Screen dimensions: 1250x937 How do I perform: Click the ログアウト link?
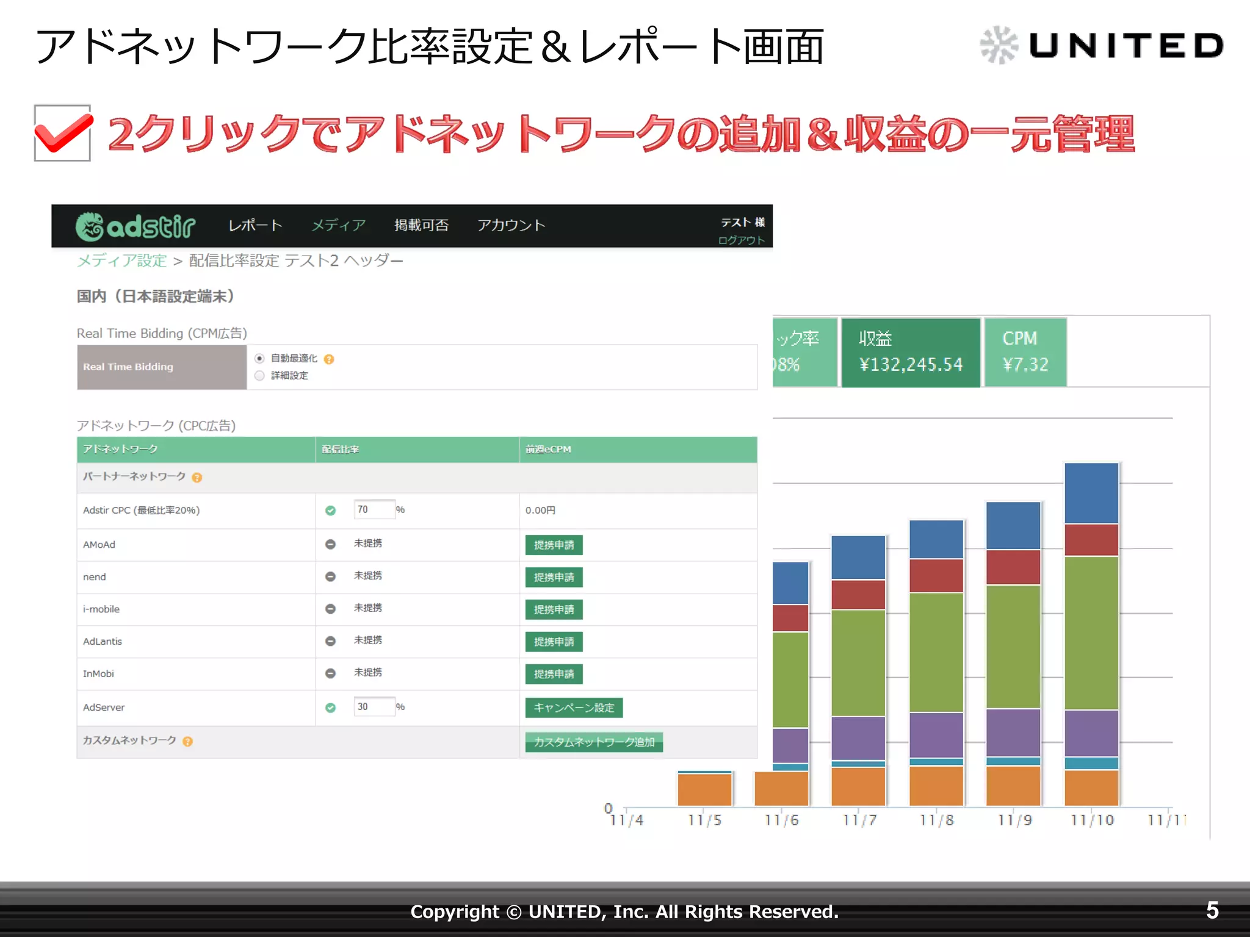point(741,240)
